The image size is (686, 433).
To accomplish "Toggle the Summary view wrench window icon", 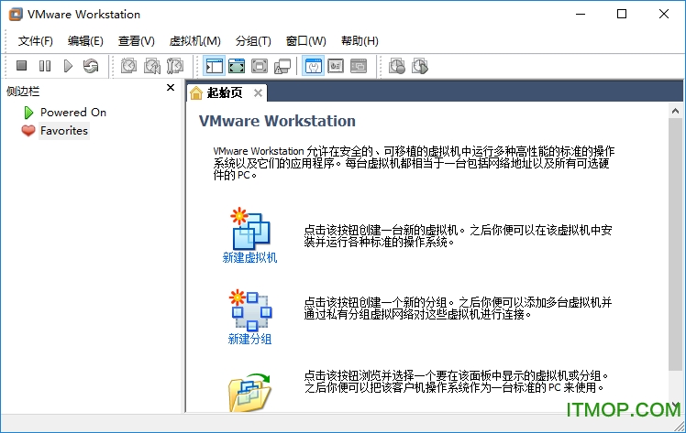I will point(314,66).
